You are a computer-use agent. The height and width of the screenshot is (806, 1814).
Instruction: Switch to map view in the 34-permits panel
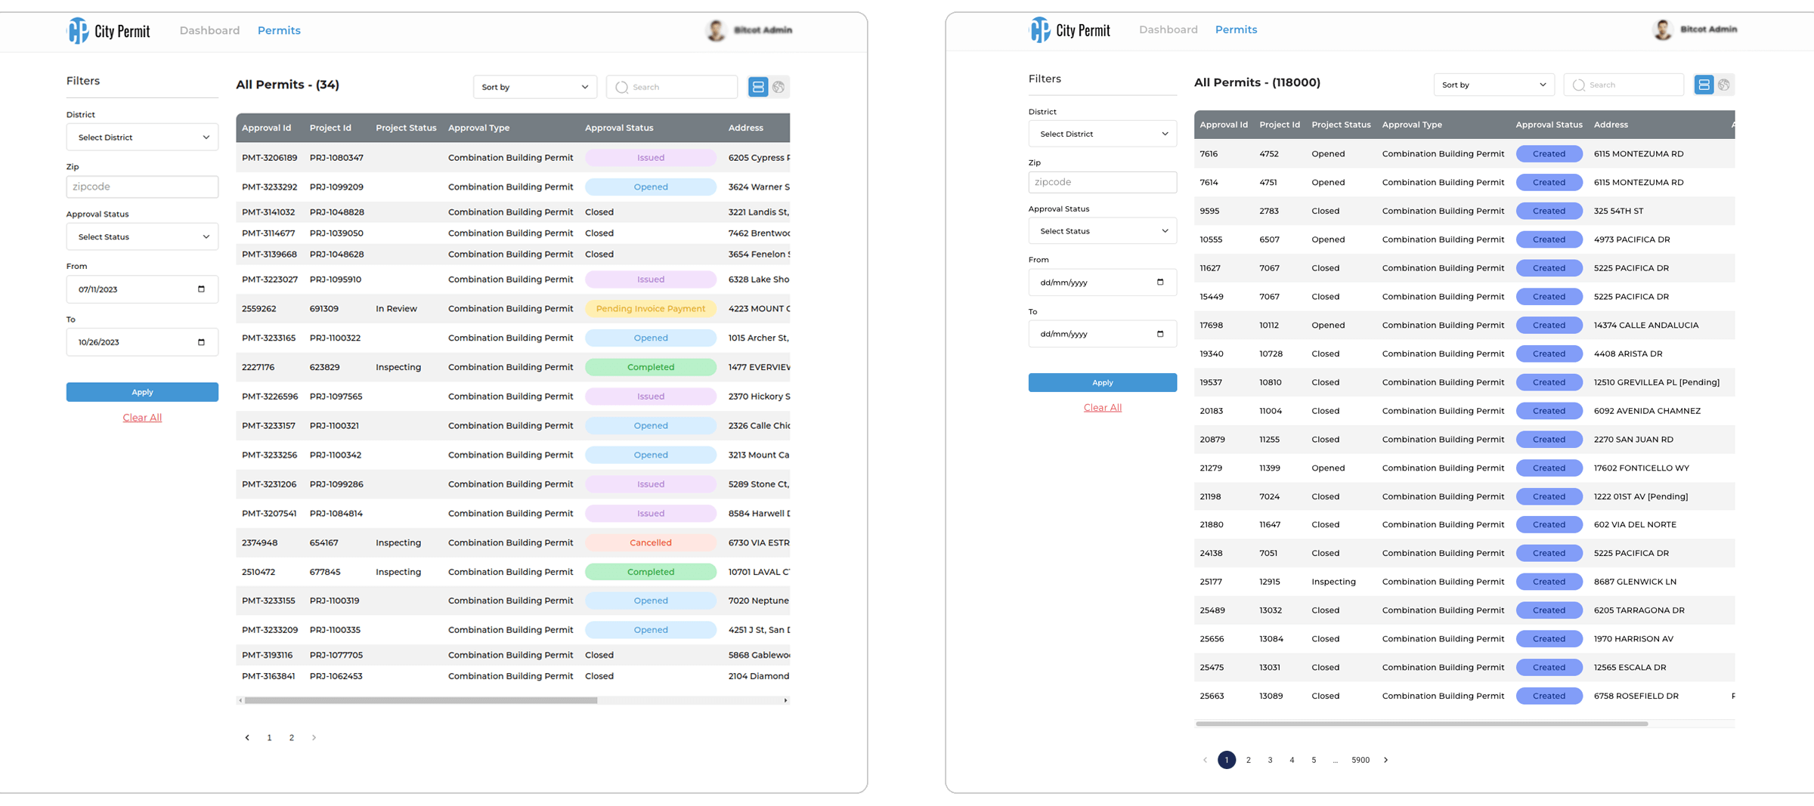click(779, 87)
